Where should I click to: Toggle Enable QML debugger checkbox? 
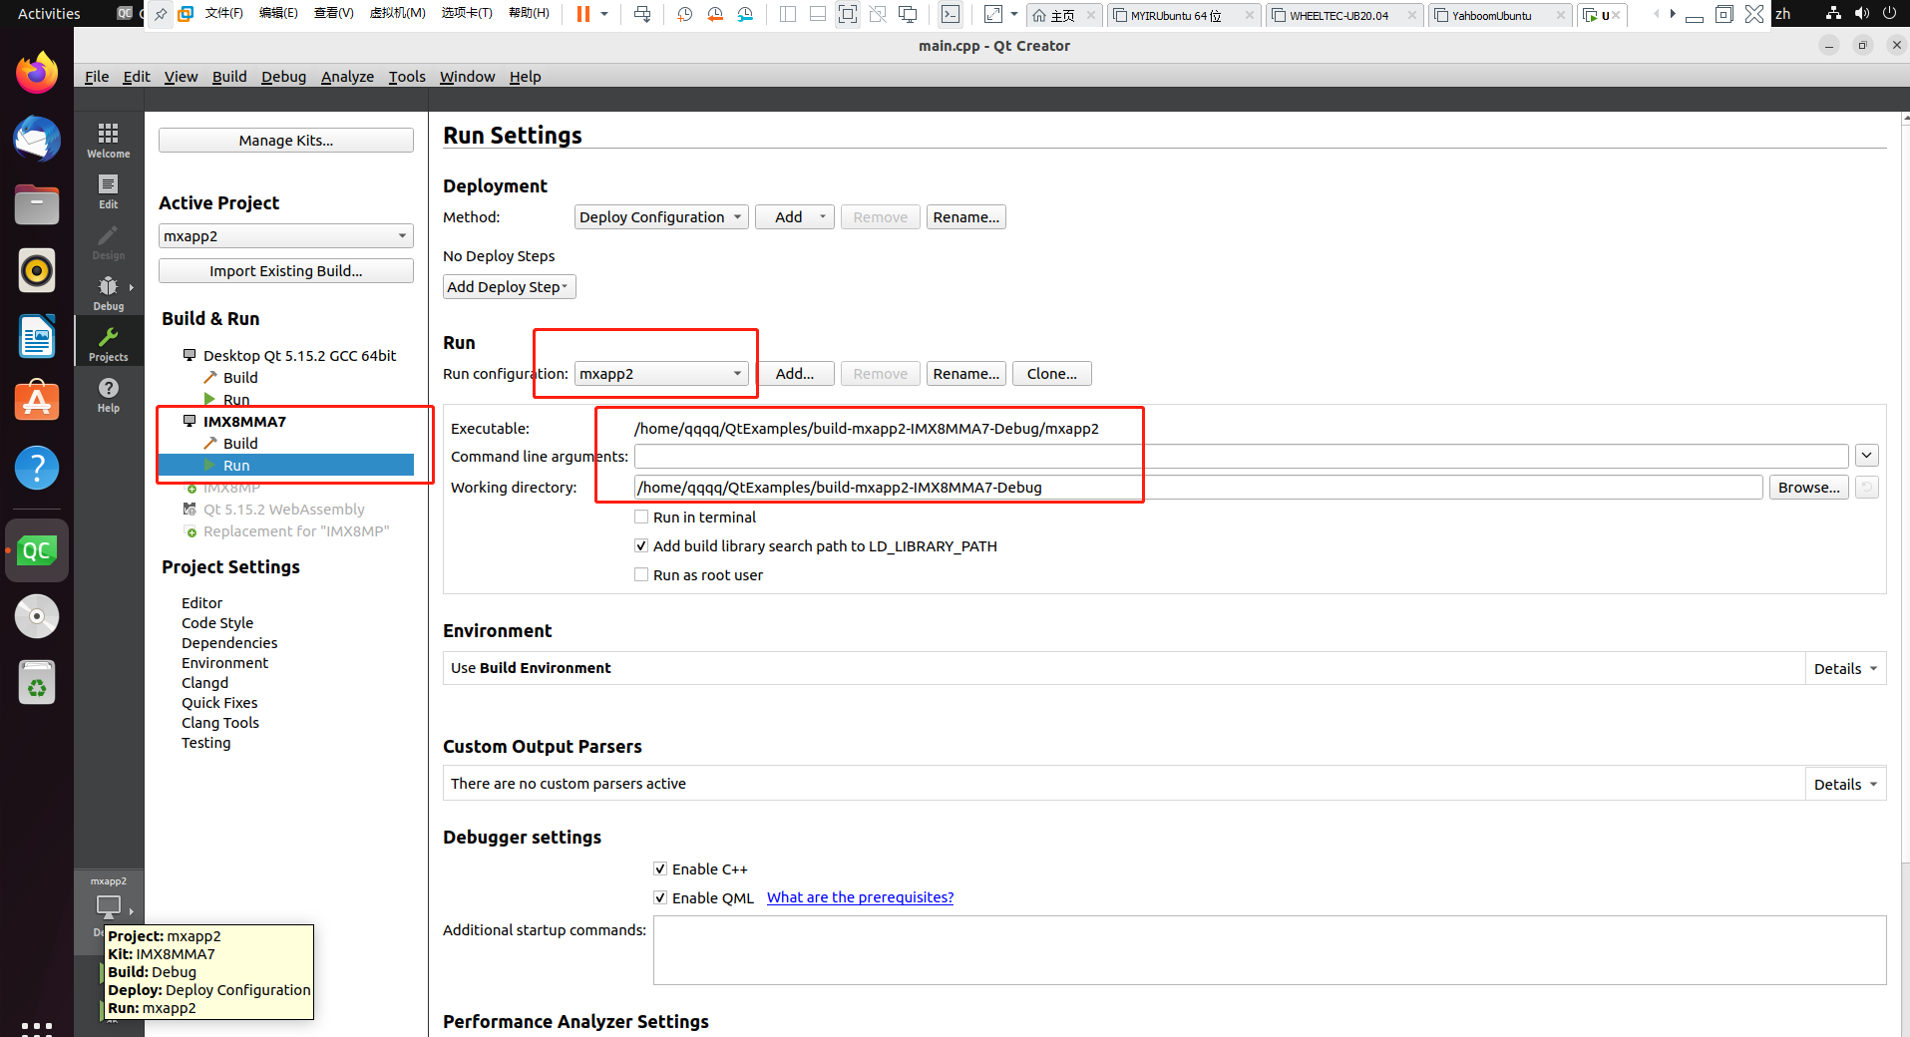[x=660, y=897]
